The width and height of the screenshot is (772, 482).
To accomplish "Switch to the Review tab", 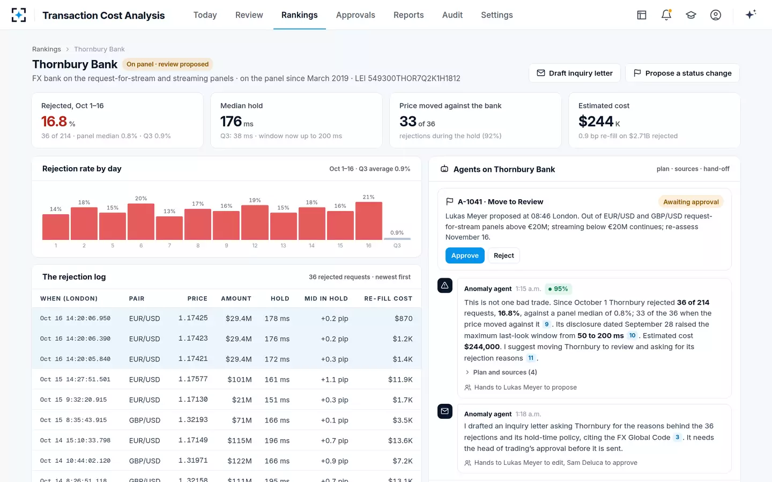I will (249, 15).
